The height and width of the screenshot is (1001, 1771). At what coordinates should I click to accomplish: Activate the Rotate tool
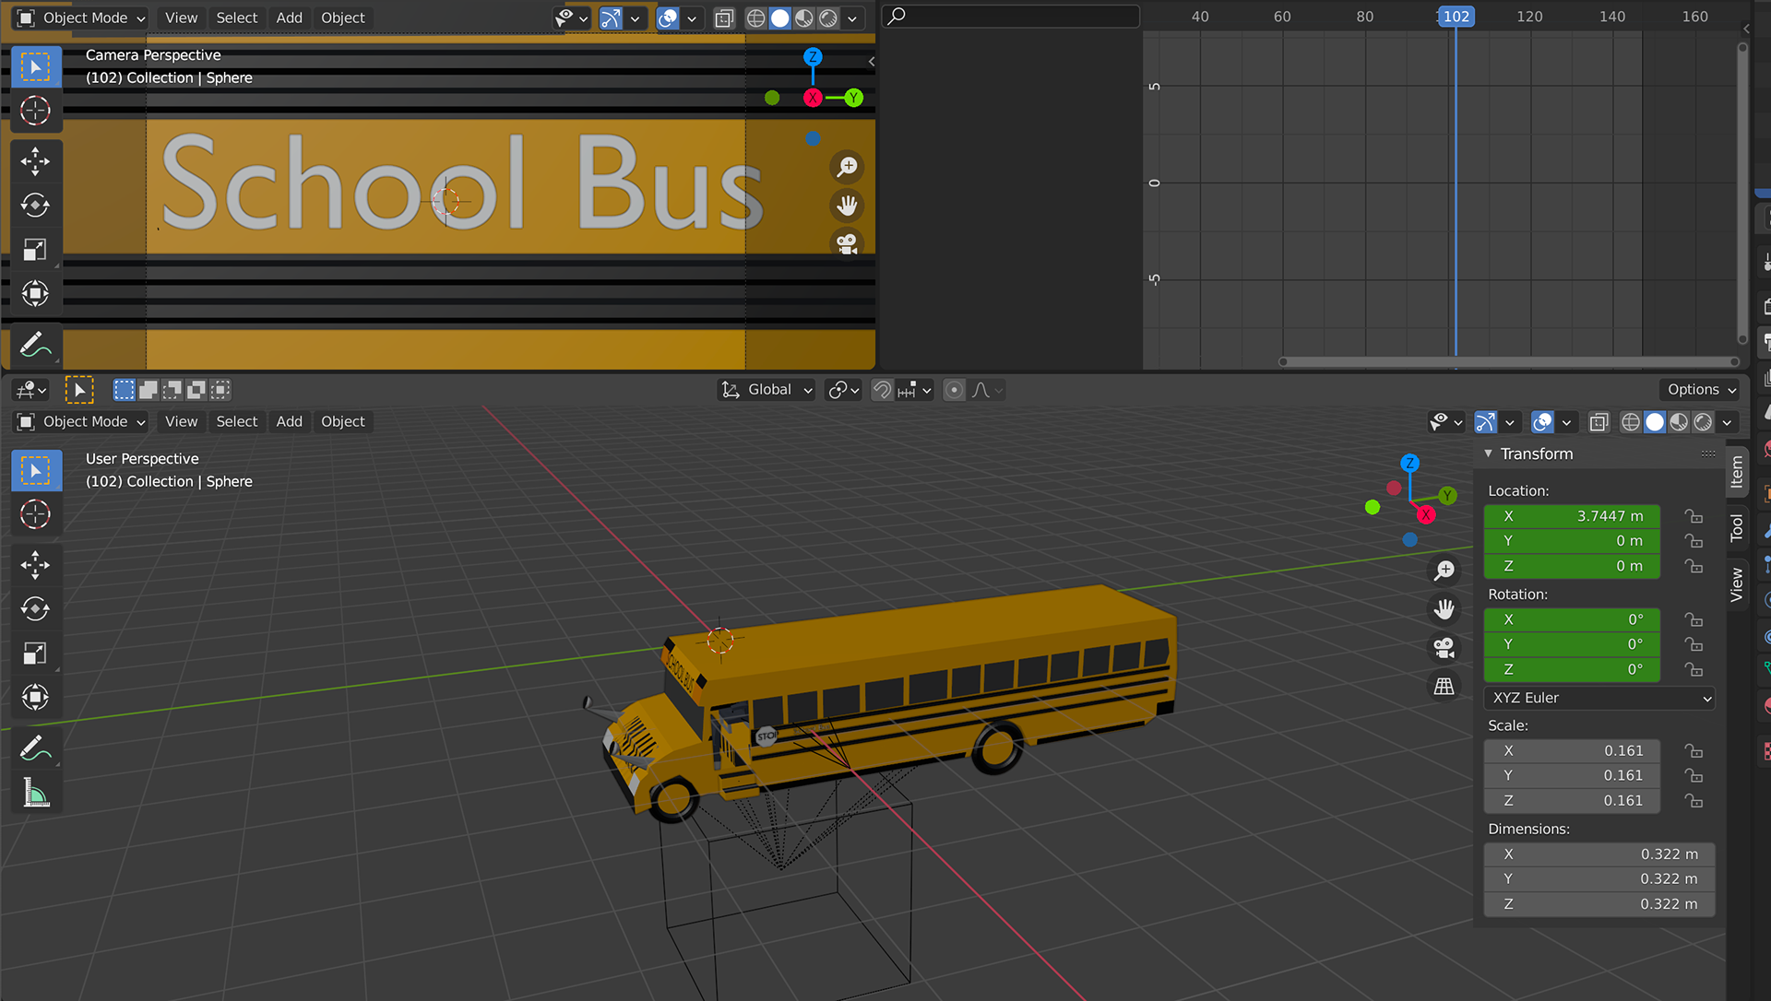tap(36, 608)
